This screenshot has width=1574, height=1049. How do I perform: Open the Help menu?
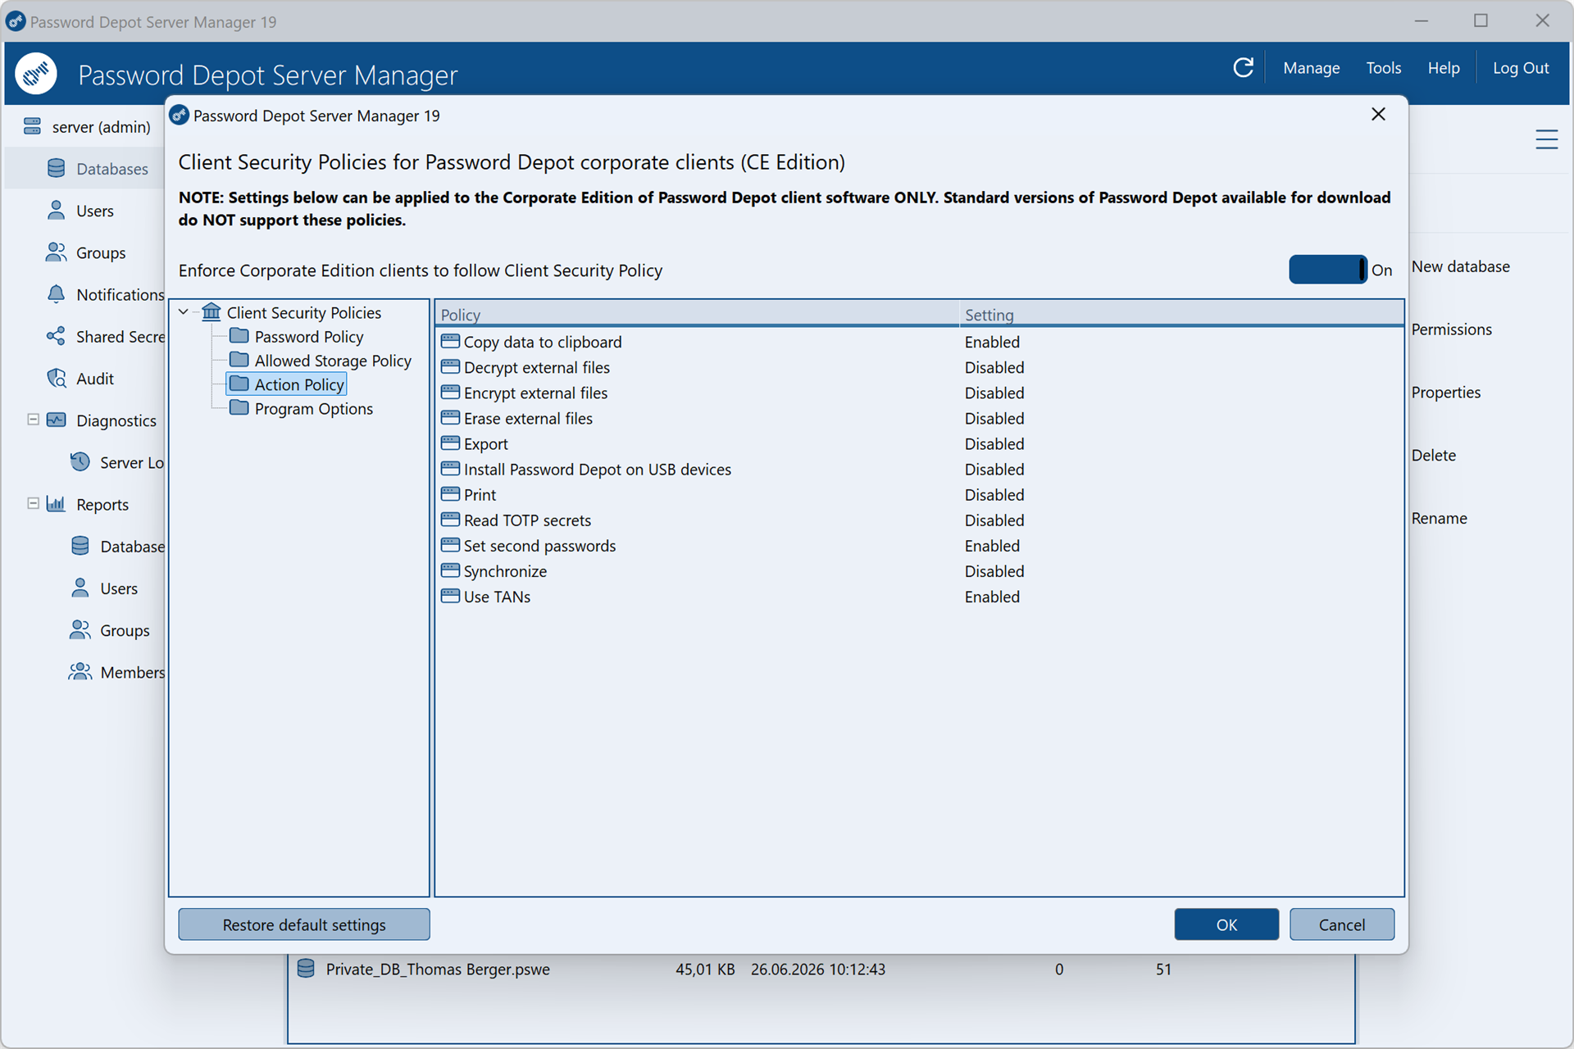click(x=1443, y=68)
